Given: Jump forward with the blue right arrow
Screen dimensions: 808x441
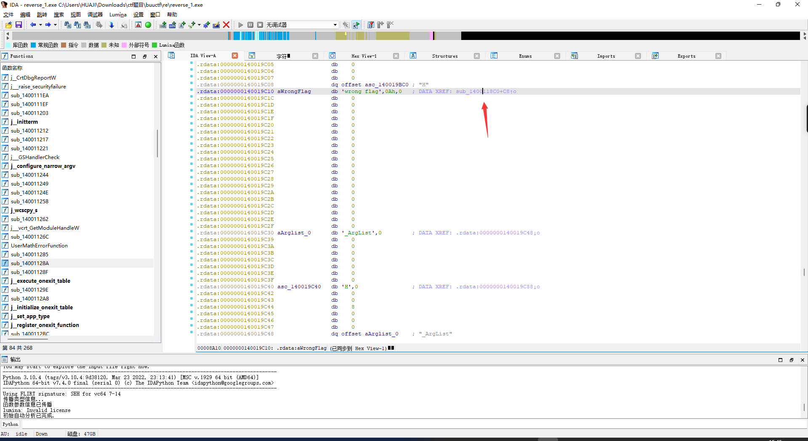Looking at the screenshot, I should click(x=48, y=25).
